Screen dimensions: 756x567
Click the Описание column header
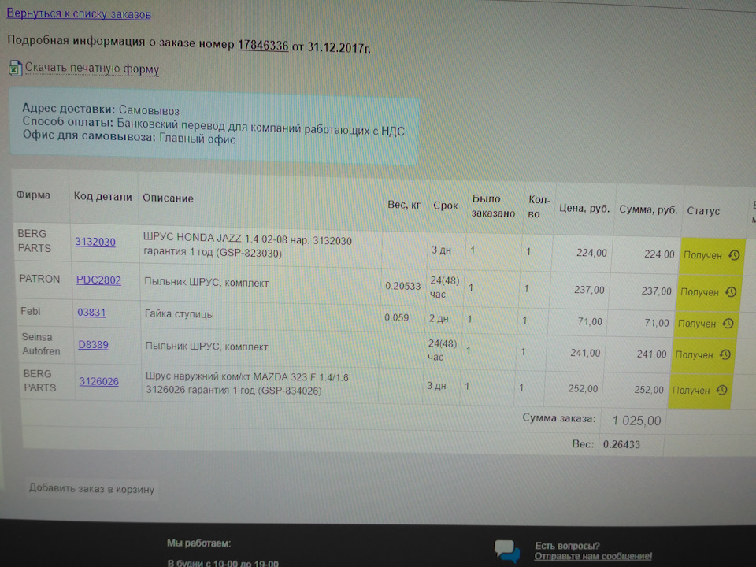pyautogui.click(x=168, y=198)
